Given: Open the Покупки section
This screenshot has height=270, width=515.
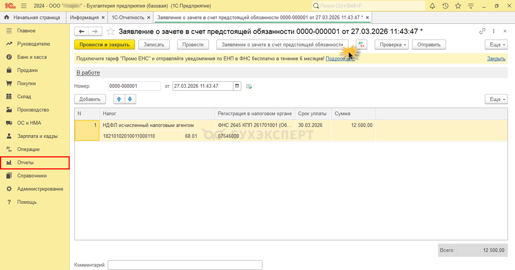Looking at the screenshot, I should point(35,84).
